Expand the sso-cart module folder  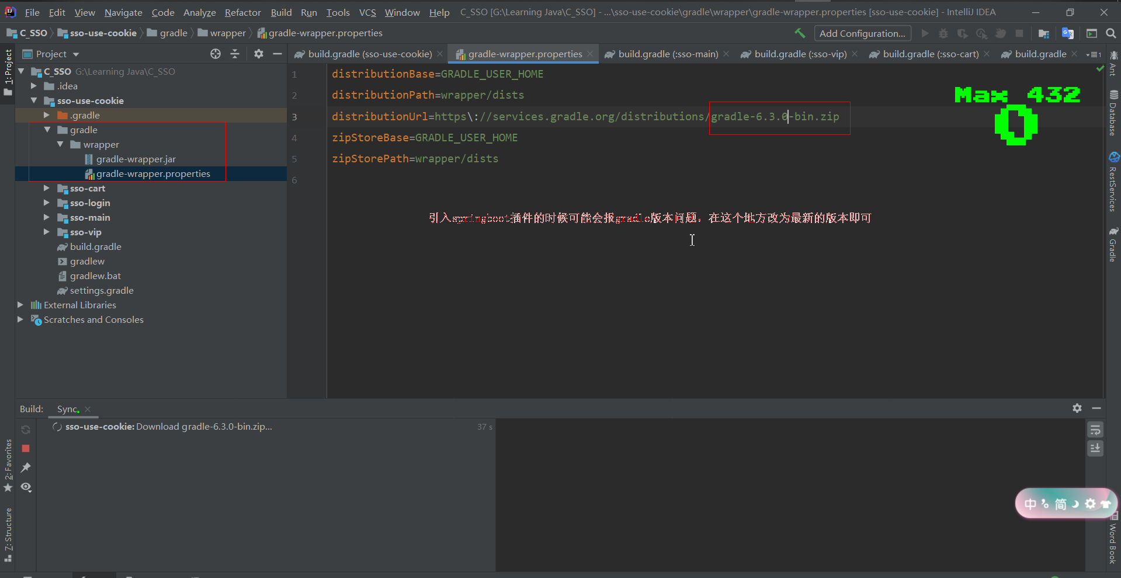point(47,188)
